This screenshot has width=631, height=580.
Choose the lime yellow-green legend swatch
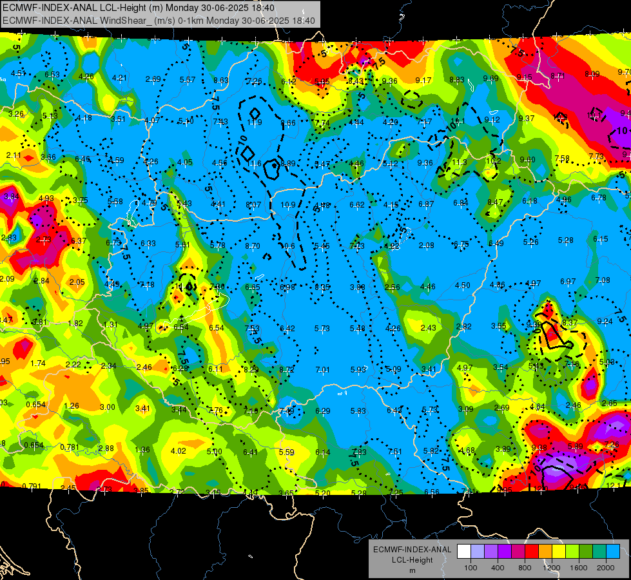tap(572, 552)
